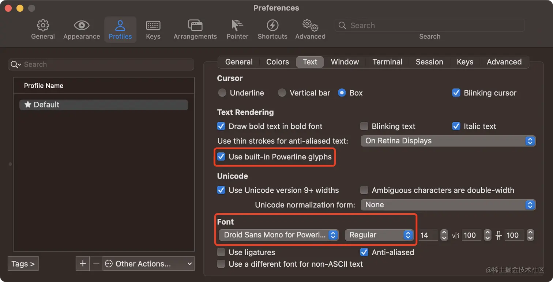
Task: Open the font family dropdown
Action: point(278,235)
